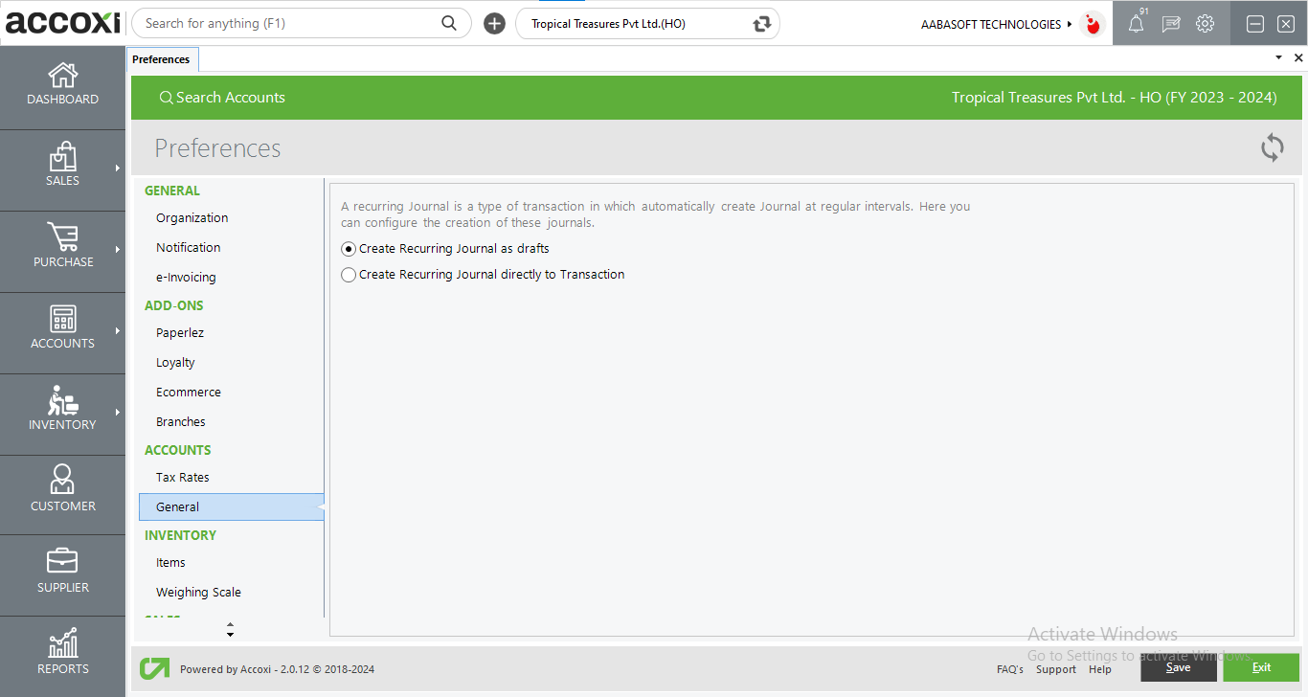The height and width of the screenshot is (697, 1308).
Task: Click the switch company arrows icon
Action: coord(762,24)
